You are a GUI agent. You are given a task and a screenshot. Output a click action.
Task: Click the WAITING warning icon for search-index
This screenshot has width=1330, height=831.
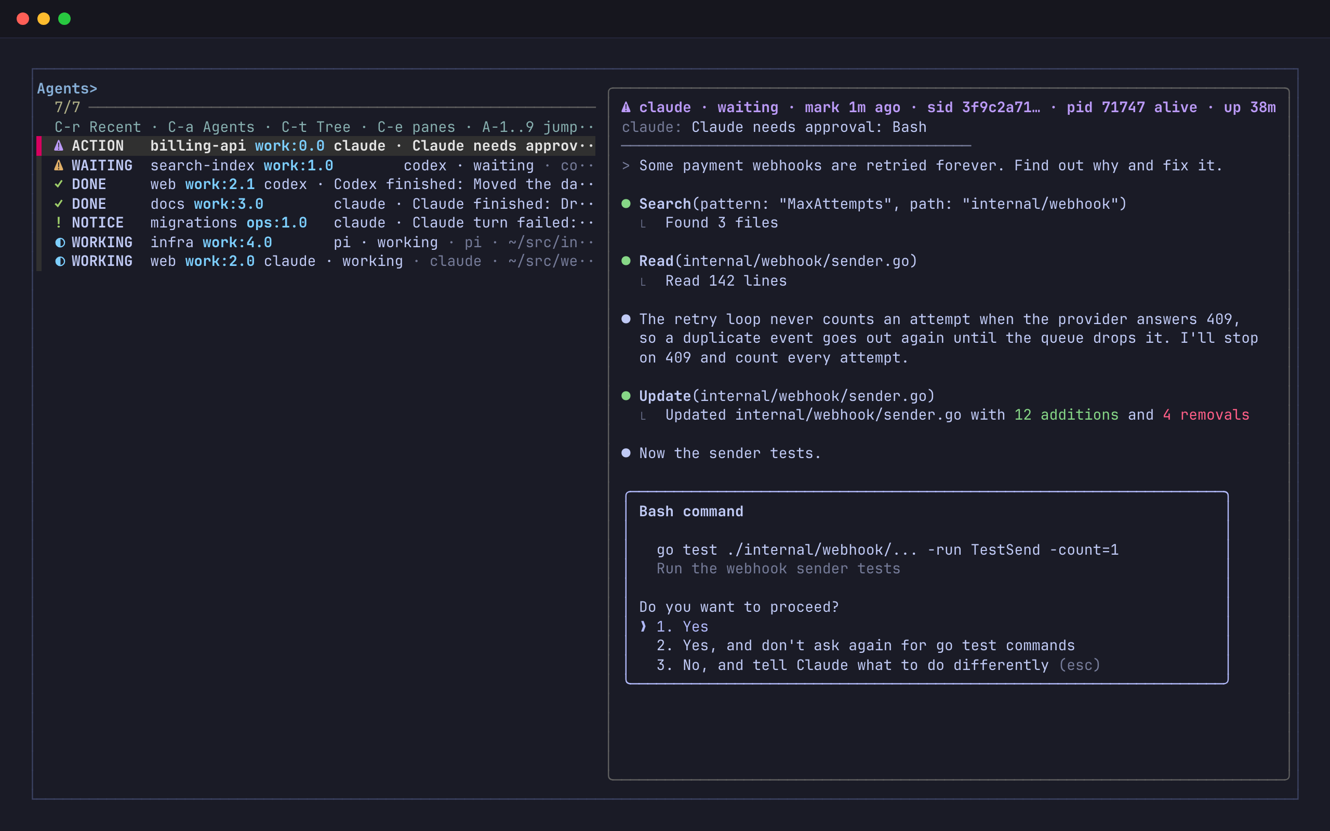(x=59, y=166)
